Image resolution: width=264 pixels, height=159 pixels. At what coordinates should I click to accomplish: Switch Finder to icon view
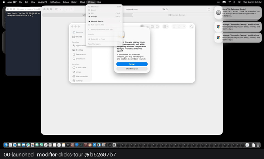(142, 26)
